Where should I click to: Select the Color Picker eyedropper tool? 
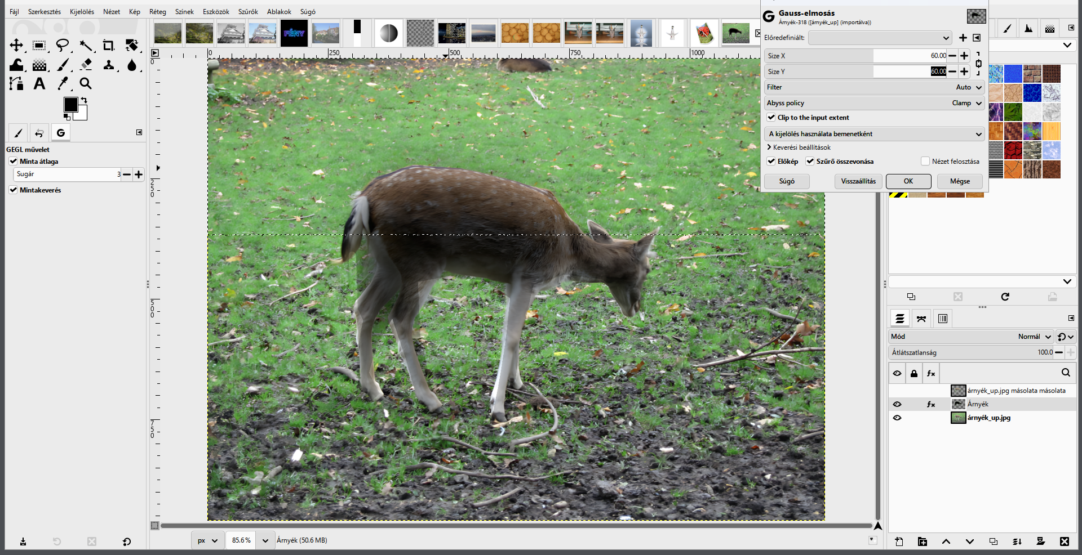pyautogui.click(x=63, y=83)
